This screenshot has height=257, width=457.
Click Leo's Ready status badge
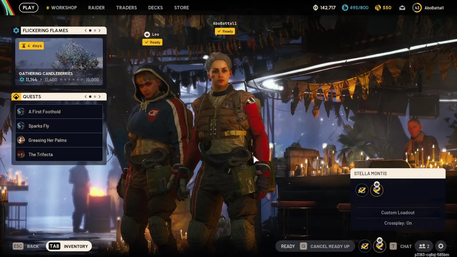(152, 42)
